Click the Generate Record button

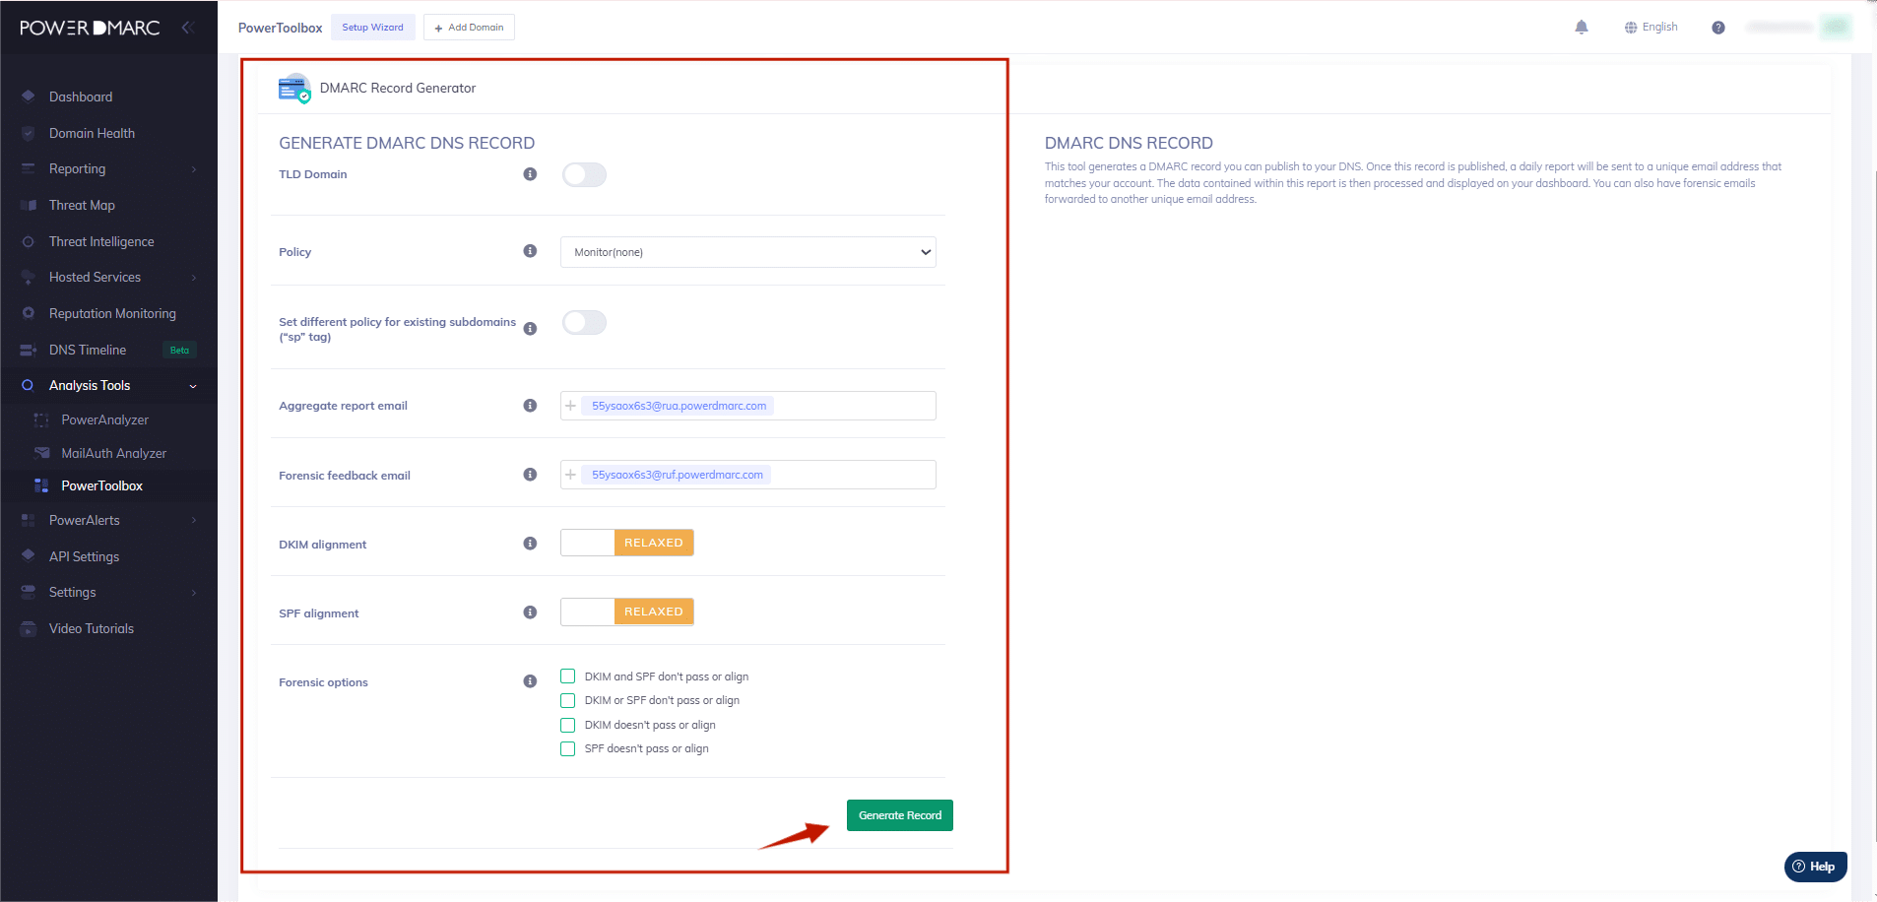899,815
